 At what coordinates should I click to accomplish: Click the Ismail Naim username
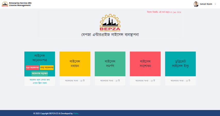(x=206, y=4)
